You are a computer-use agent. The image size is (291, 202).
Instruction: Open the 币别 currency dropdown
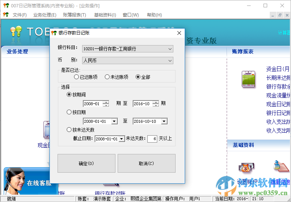pos(170,61)
